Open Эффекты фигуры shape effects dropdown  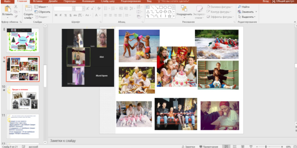(x=220, y=17)
